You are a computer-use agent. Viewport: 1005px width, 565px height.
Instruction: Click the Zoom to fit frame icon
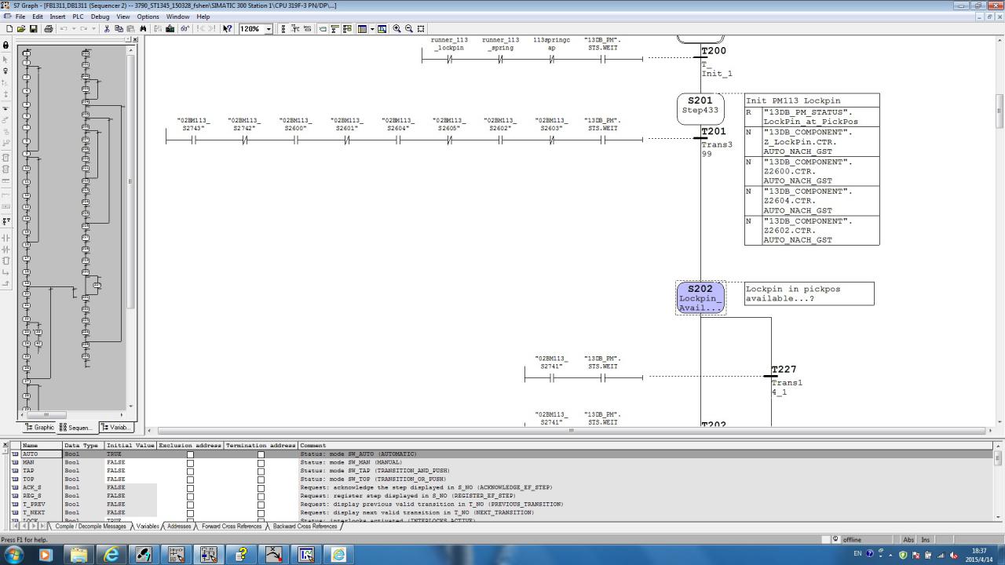tap(422, 28)
